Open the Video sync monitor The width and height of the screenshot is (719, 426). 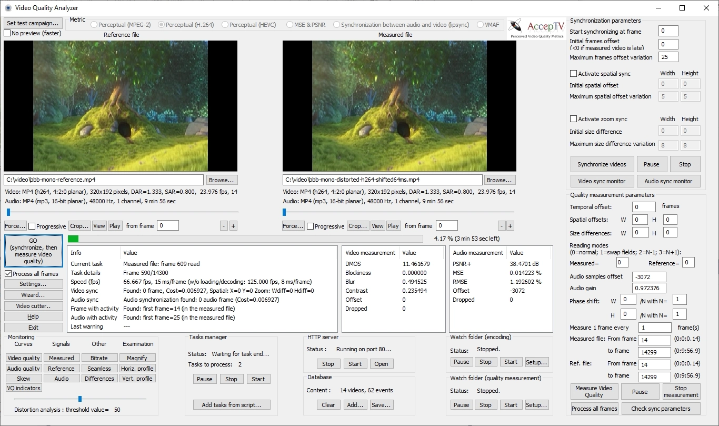pyautogui.click(x=602, y=181)
